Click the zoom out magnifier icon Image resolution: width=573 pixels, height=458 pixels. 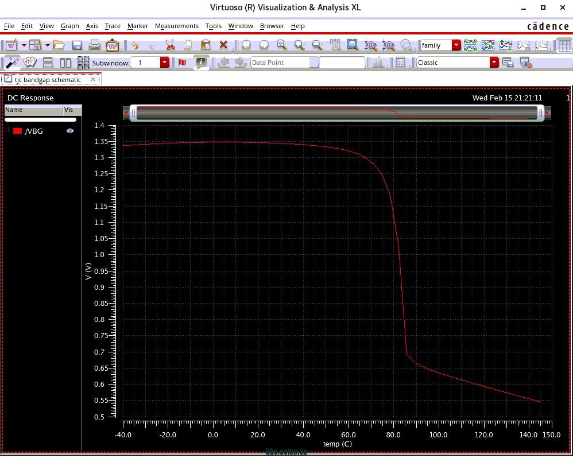tap(317, 45)
